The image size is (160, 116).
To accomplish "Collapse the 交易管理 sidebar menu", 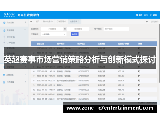I will tap(14, 30).
